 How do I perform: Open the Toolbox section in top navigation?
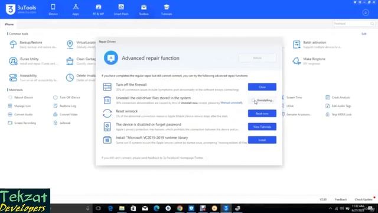(144, 9)
